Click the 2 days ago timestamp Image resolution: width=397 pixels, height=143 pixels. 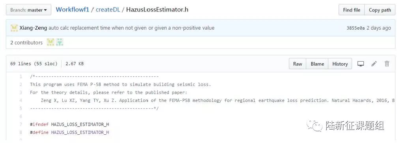click(x=379, y=28)
